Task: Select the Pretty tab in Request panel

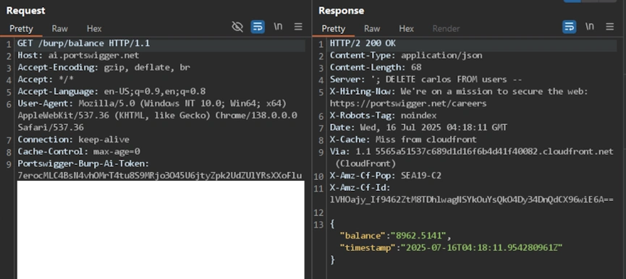Action: pos(21,29)
